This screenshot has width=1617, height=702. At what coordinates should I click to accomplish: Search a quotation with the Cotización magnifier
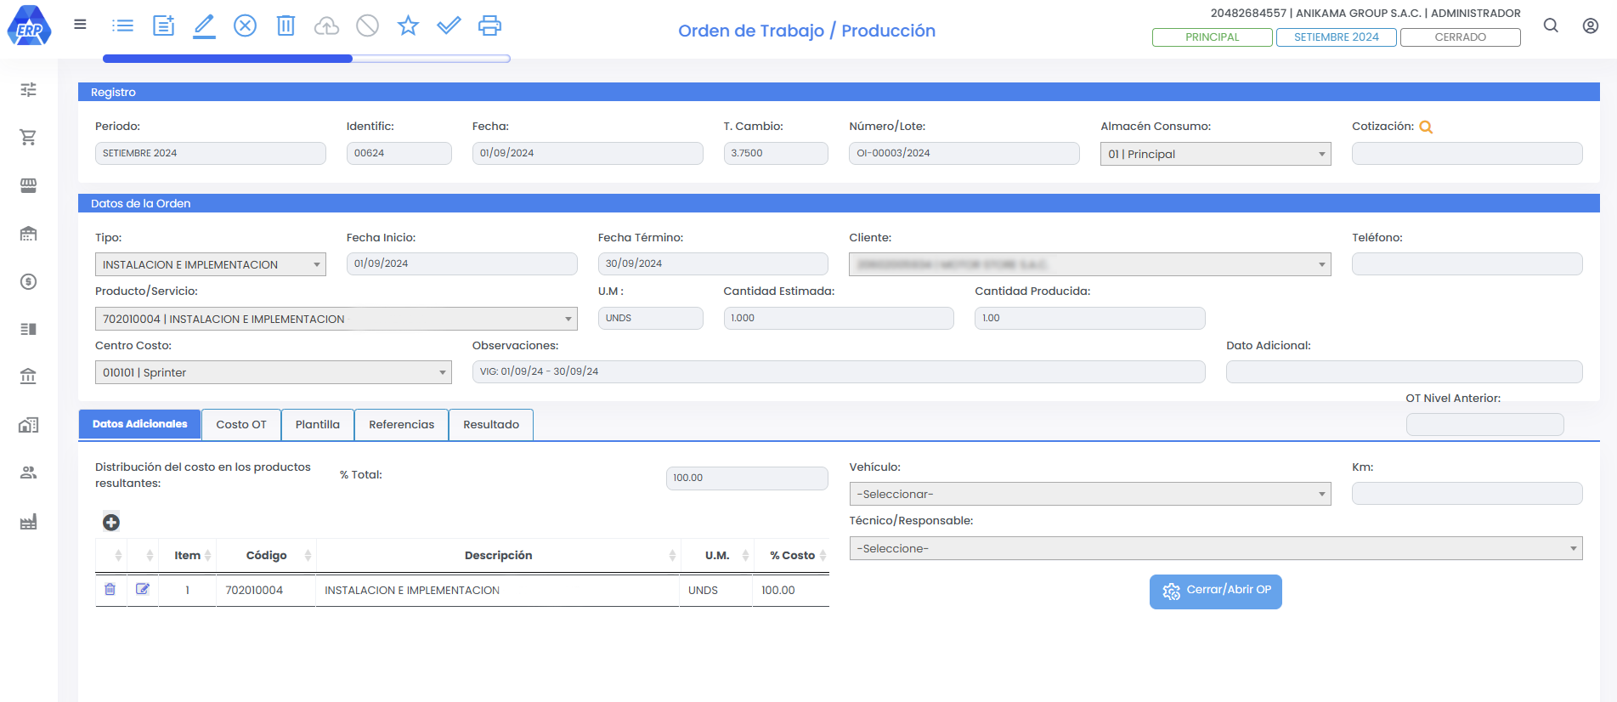tap(1426, 127)
